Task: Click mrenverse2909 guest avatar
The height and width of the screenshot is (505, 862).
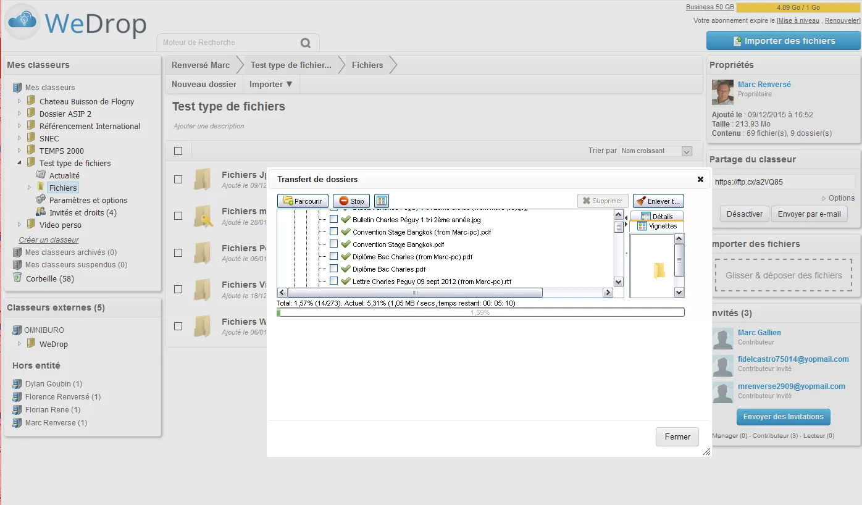Action: [x=723, y=393]
